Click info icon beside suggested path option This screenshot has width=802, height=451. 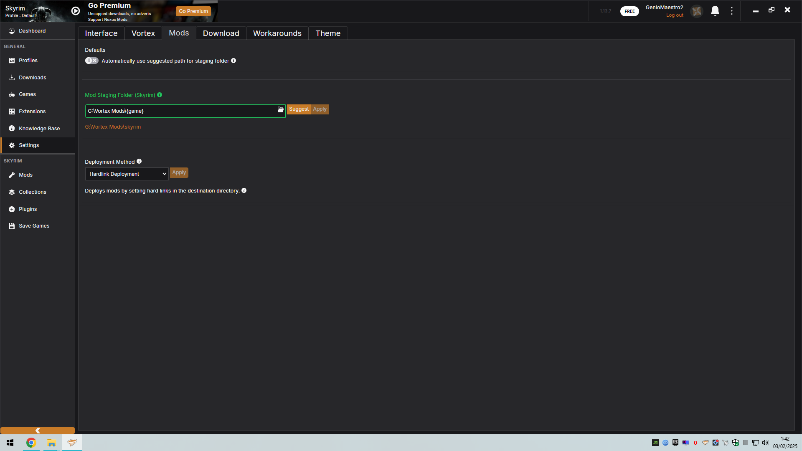[233, 61]
